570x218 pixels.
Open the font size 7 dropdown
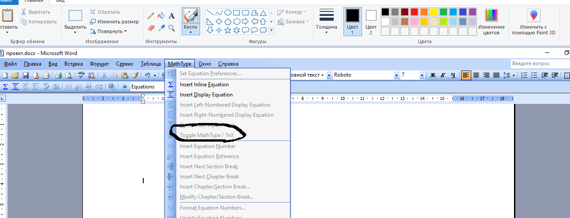point(422,75)
